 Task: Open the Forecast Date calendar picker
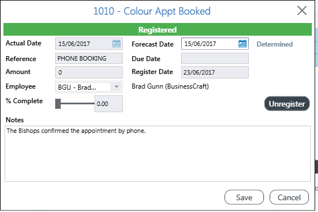[x=243, y=44]
